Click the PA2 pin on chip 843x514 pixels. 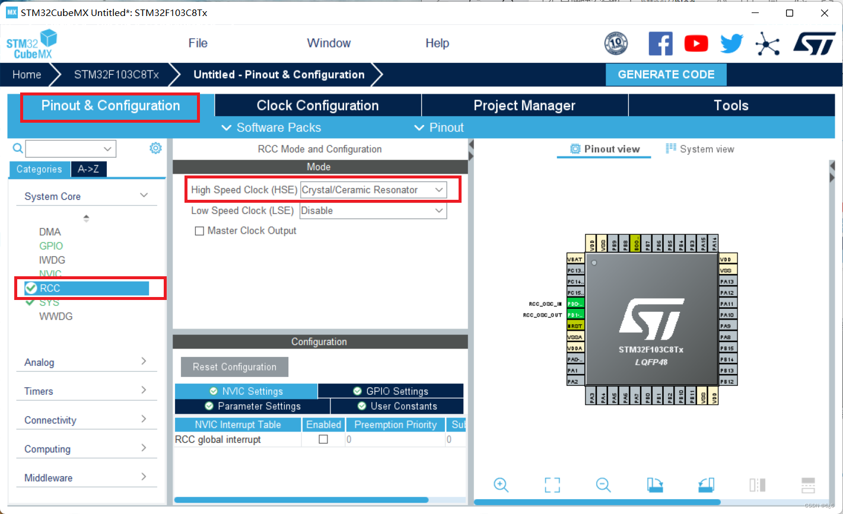[x=575, y=381]
